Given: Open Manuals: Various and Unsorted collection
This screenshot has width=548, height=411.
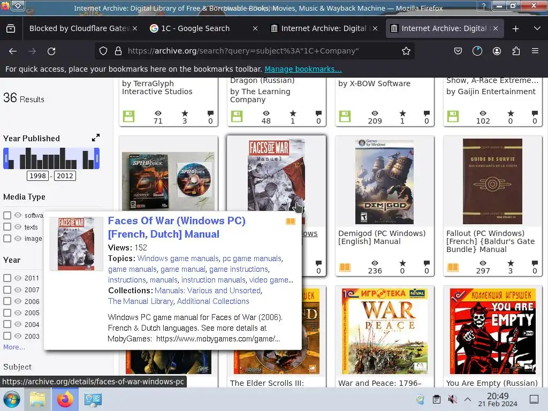Looking at the screenshot, I should click(208, 291).
